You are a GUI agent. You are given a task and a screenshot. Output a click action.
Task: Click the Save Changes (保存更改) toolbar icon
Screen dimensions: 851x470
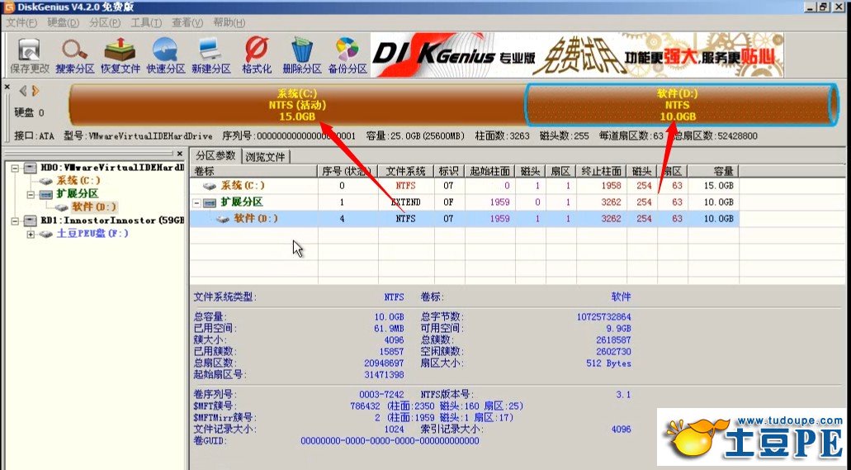pyautogui.click(x=30, y=55)
